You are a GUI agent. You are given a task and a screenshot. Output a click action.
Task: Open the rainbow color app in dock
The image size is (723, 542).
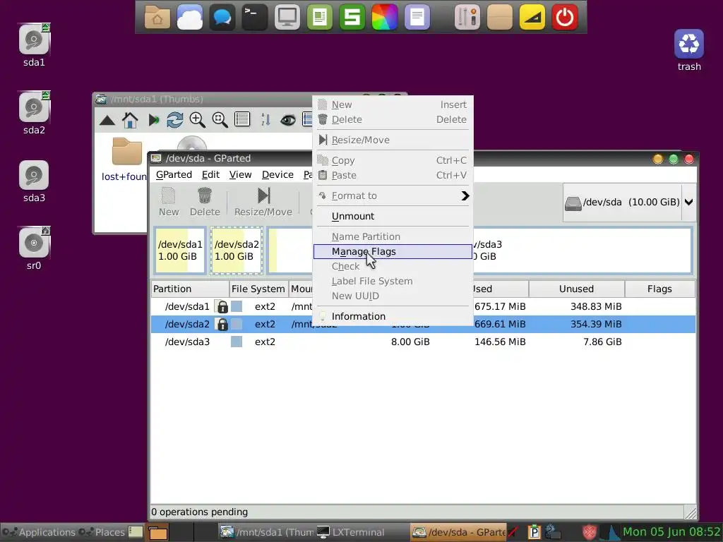pos(385,18)
